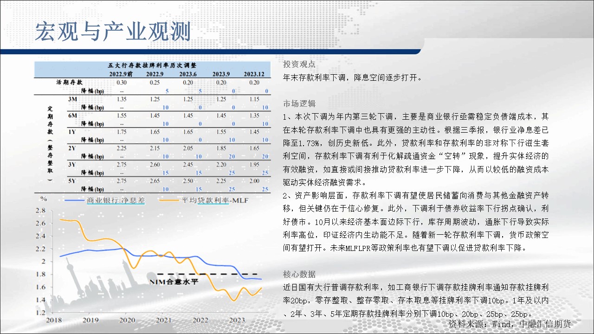Click the 5Y term row label
This screenshot has width=594, height=334.
point(72,180)
